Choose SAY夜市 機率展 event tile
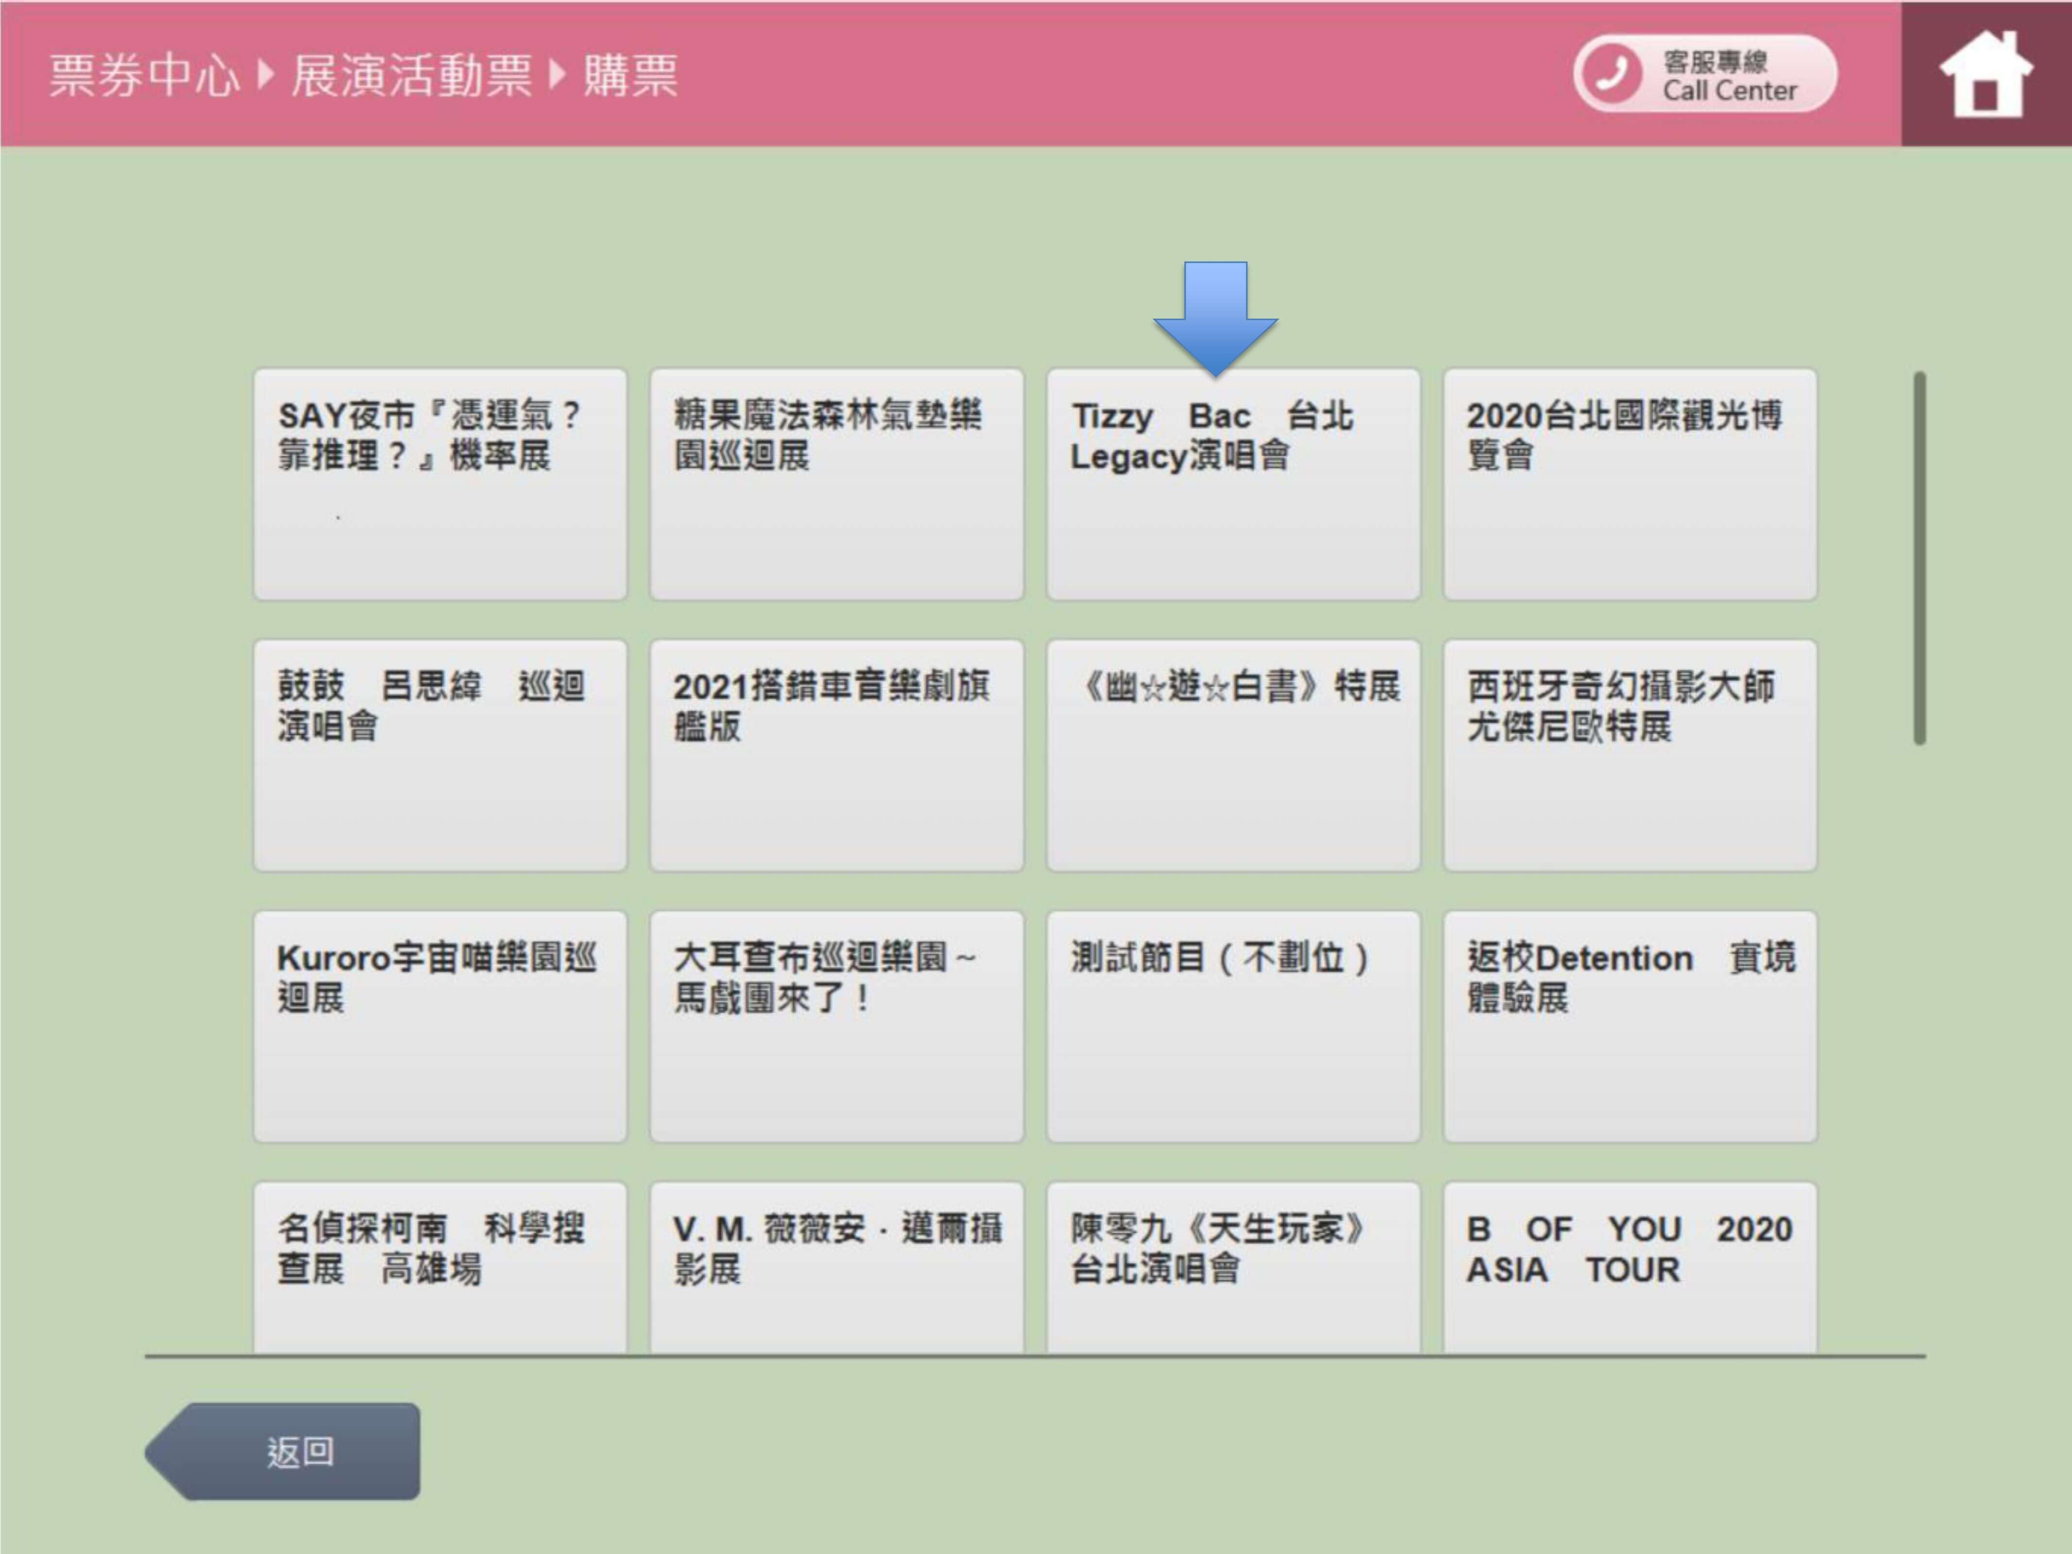This screenshot has height=1554, width=2072. 440,484
